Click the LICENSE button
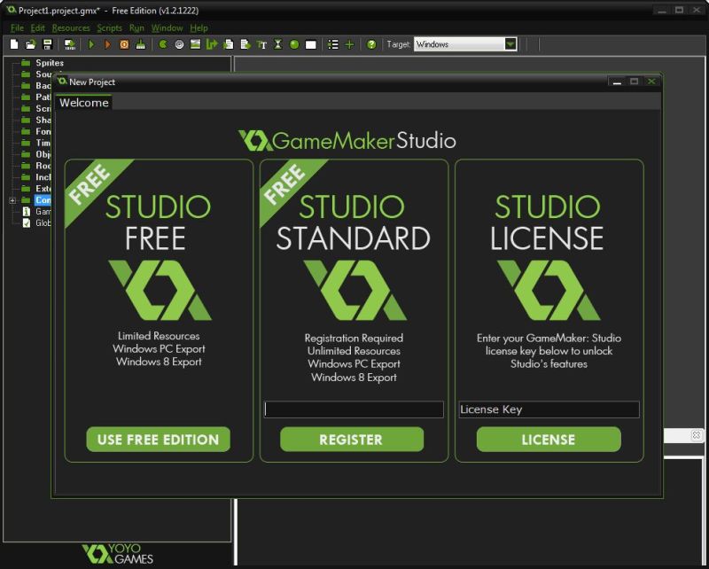709x569 pixels. pyautogui.click(x=549, y=440)
